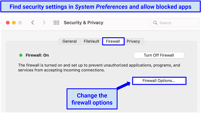Viewport: 201px width, 113px height.
Task: Click the "Change the firewall options" callout
Action: (92, 99)
